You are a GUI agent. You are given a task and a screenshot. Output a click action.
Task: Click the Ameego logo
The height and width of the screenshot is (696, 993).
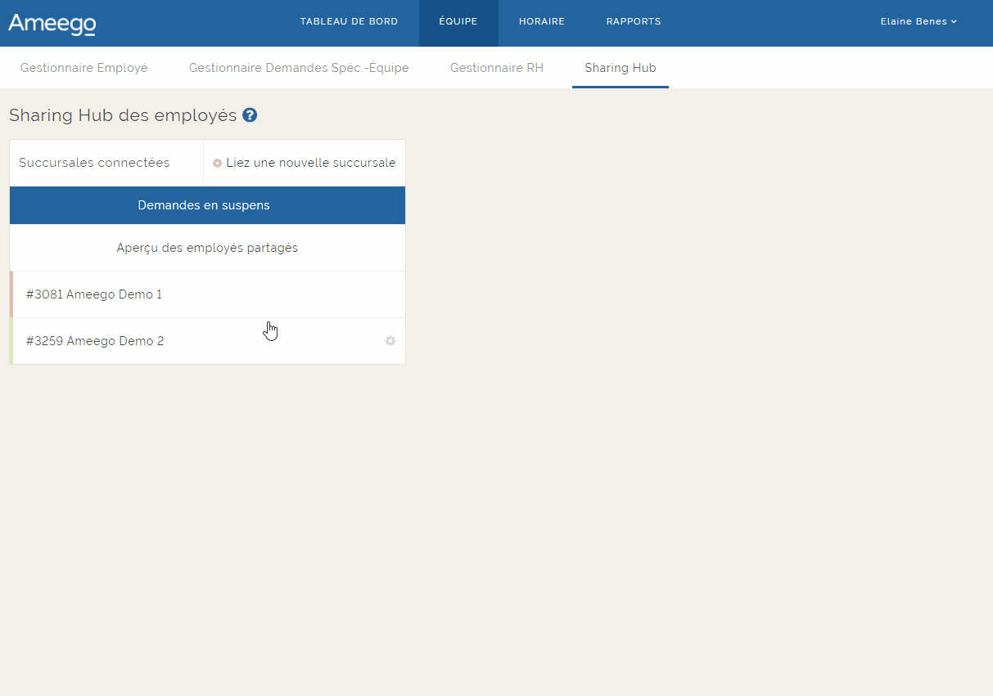(52, 23)
